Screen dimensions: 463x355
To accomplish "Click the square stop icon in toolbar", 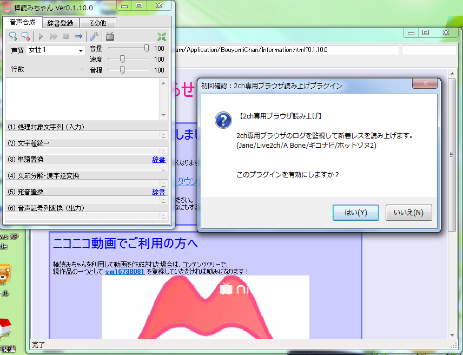I will [66, 36].
